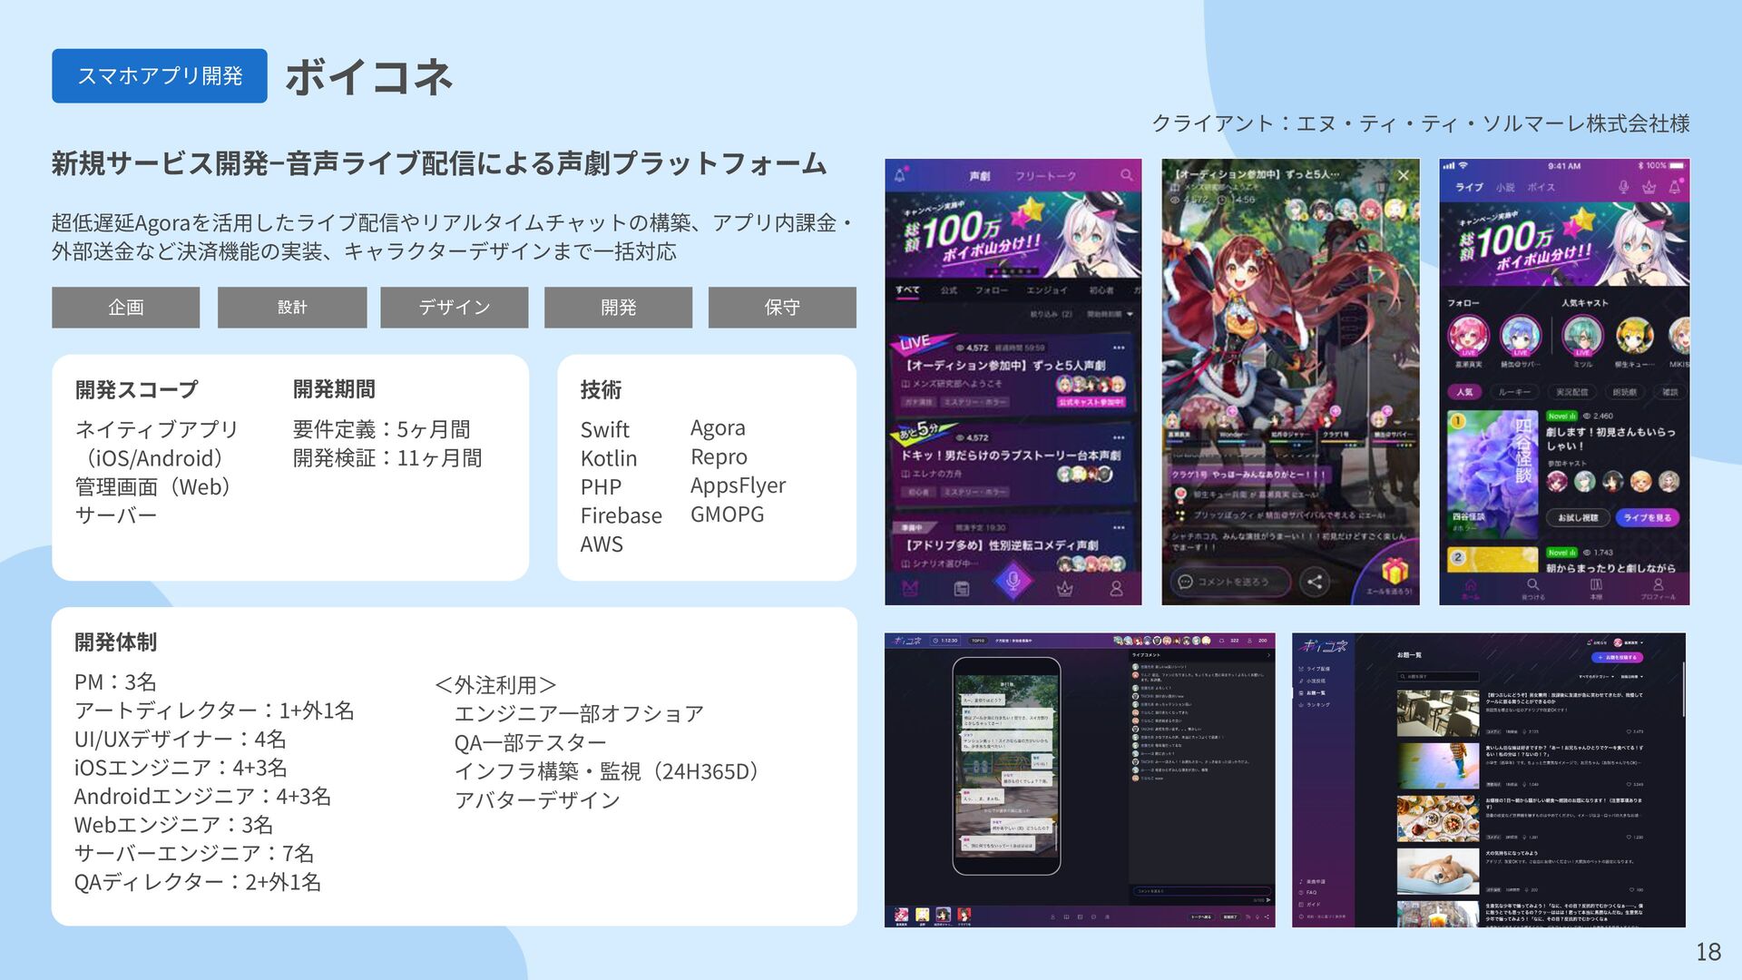Select the 公式 category tab
The width and height of the screenshot is (1742, 980).
pos(949,290)
